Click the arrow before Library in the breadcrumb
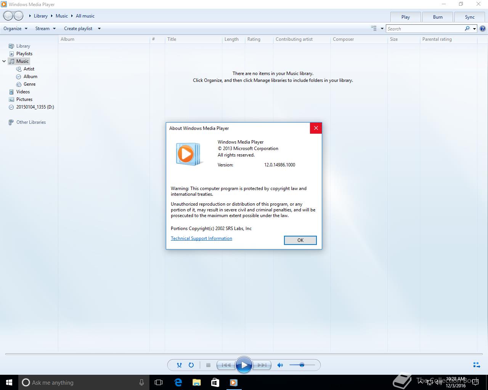This screenshot has height=390, width=488. click(30, 16)
